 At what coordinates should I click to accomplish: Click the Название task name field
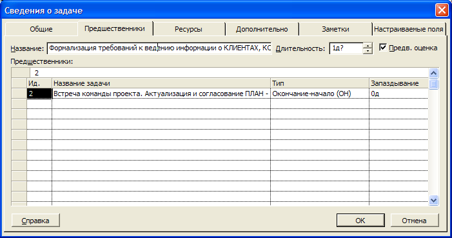(x=159, y=48)
